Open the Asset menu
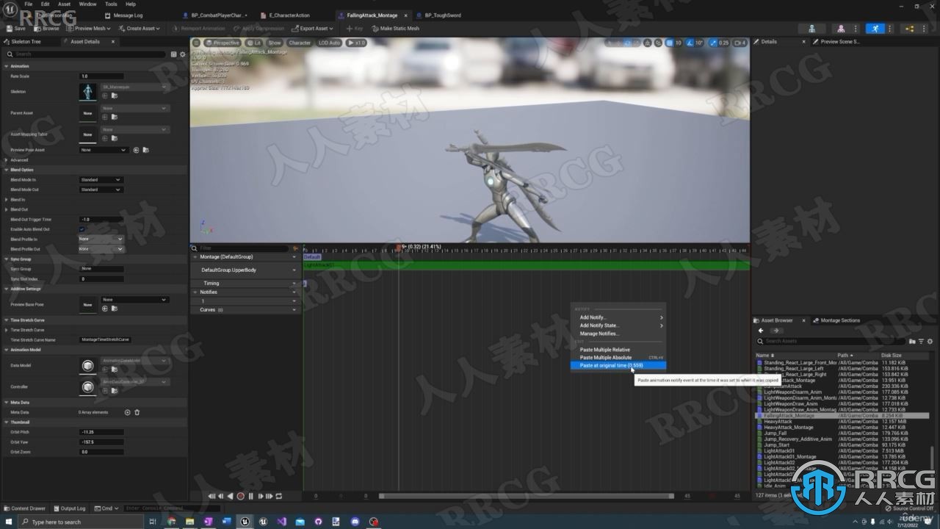 (65, 4)
